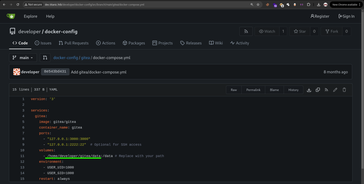Delete file with trash icon
Viewport: 364px width, 184px height.
pos(344,90)
